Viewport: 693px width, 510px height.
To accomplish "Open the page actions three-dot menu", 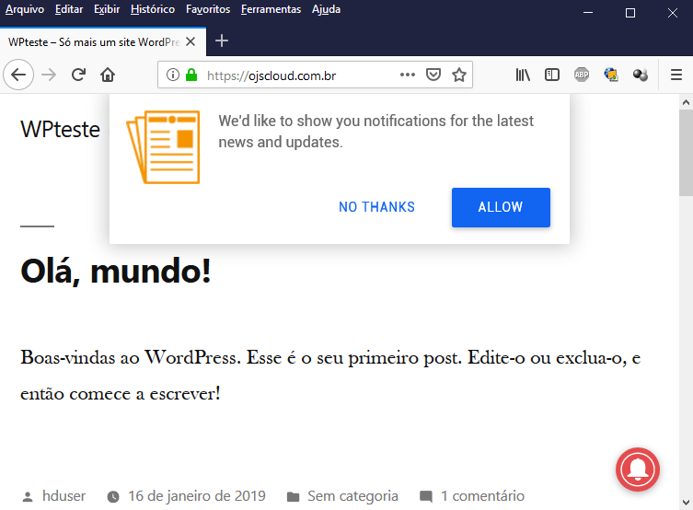I will coord(408,75).
